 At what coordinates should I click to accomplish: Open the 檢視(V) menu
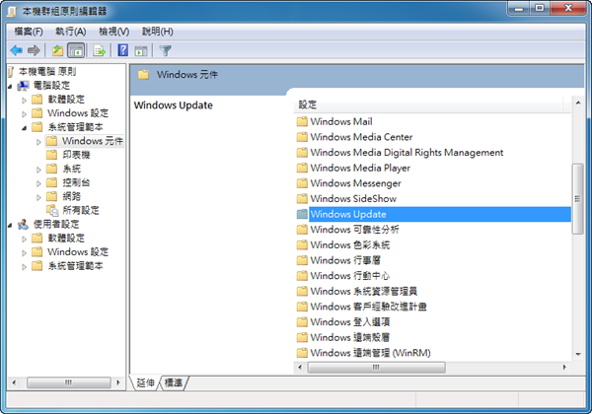pos(113,32)
